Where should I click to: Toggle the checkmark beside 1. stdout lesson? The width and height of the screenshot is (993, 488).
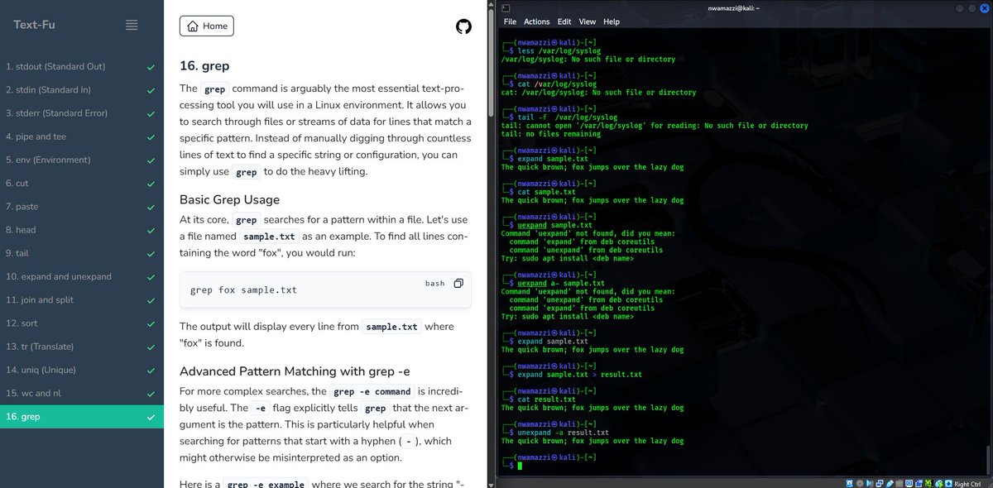151,66
